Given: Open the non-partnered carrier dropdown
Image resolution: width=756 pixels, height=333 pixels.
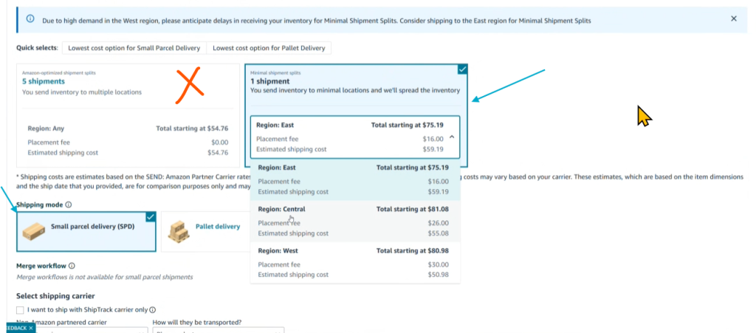Looking at the screenshot, I should [81, 330].
